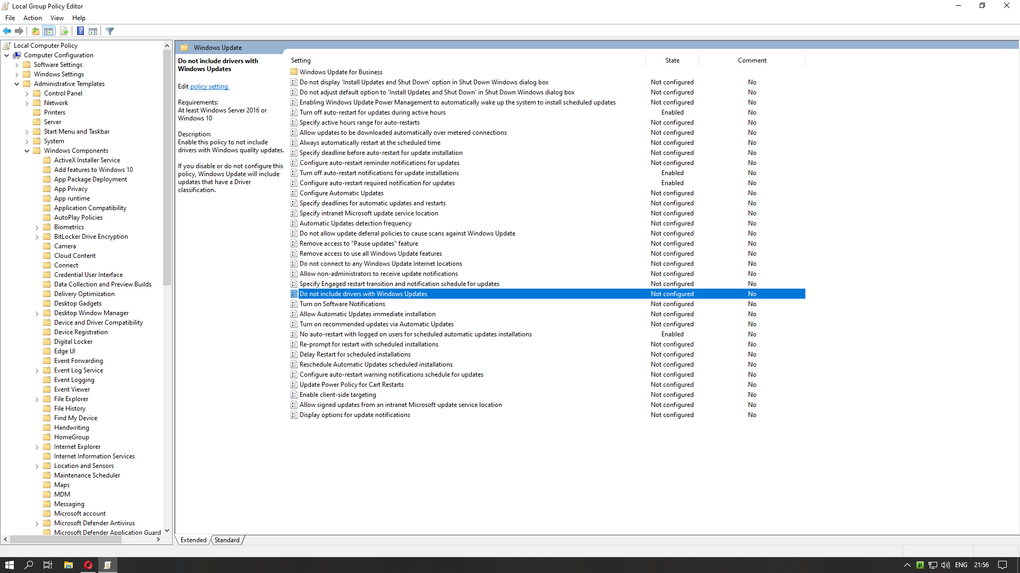Toggle Show/Hide Console Tree toolbar icon
1020x573 pixels.
coord(48,31)
